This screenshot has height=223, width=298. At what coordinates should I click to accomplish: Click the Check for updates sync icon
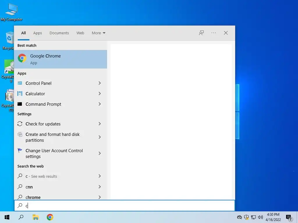coord(20,124)
